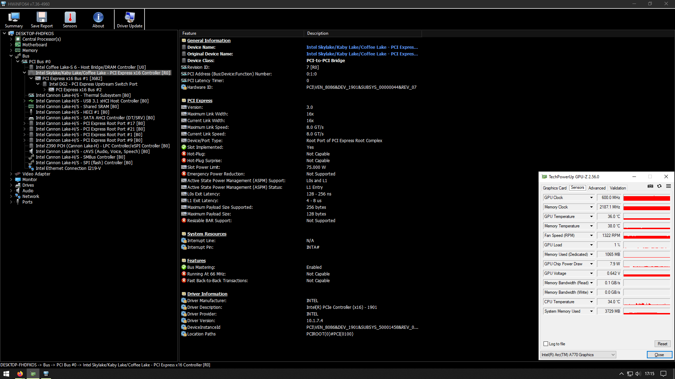This screenshot has height=379, width=675.
Task: Launch Driver Update in HWiNFO
Action: 129,19
